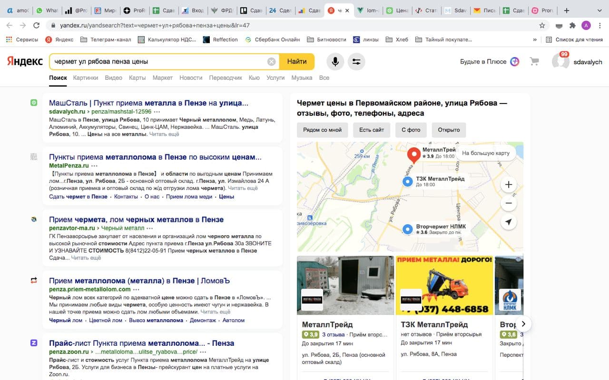Click the ТЗК МеталлТрейд blue map marker
The height and width of the screenshot is (380, 609).
pyautogui.click(x=407, y=181)
